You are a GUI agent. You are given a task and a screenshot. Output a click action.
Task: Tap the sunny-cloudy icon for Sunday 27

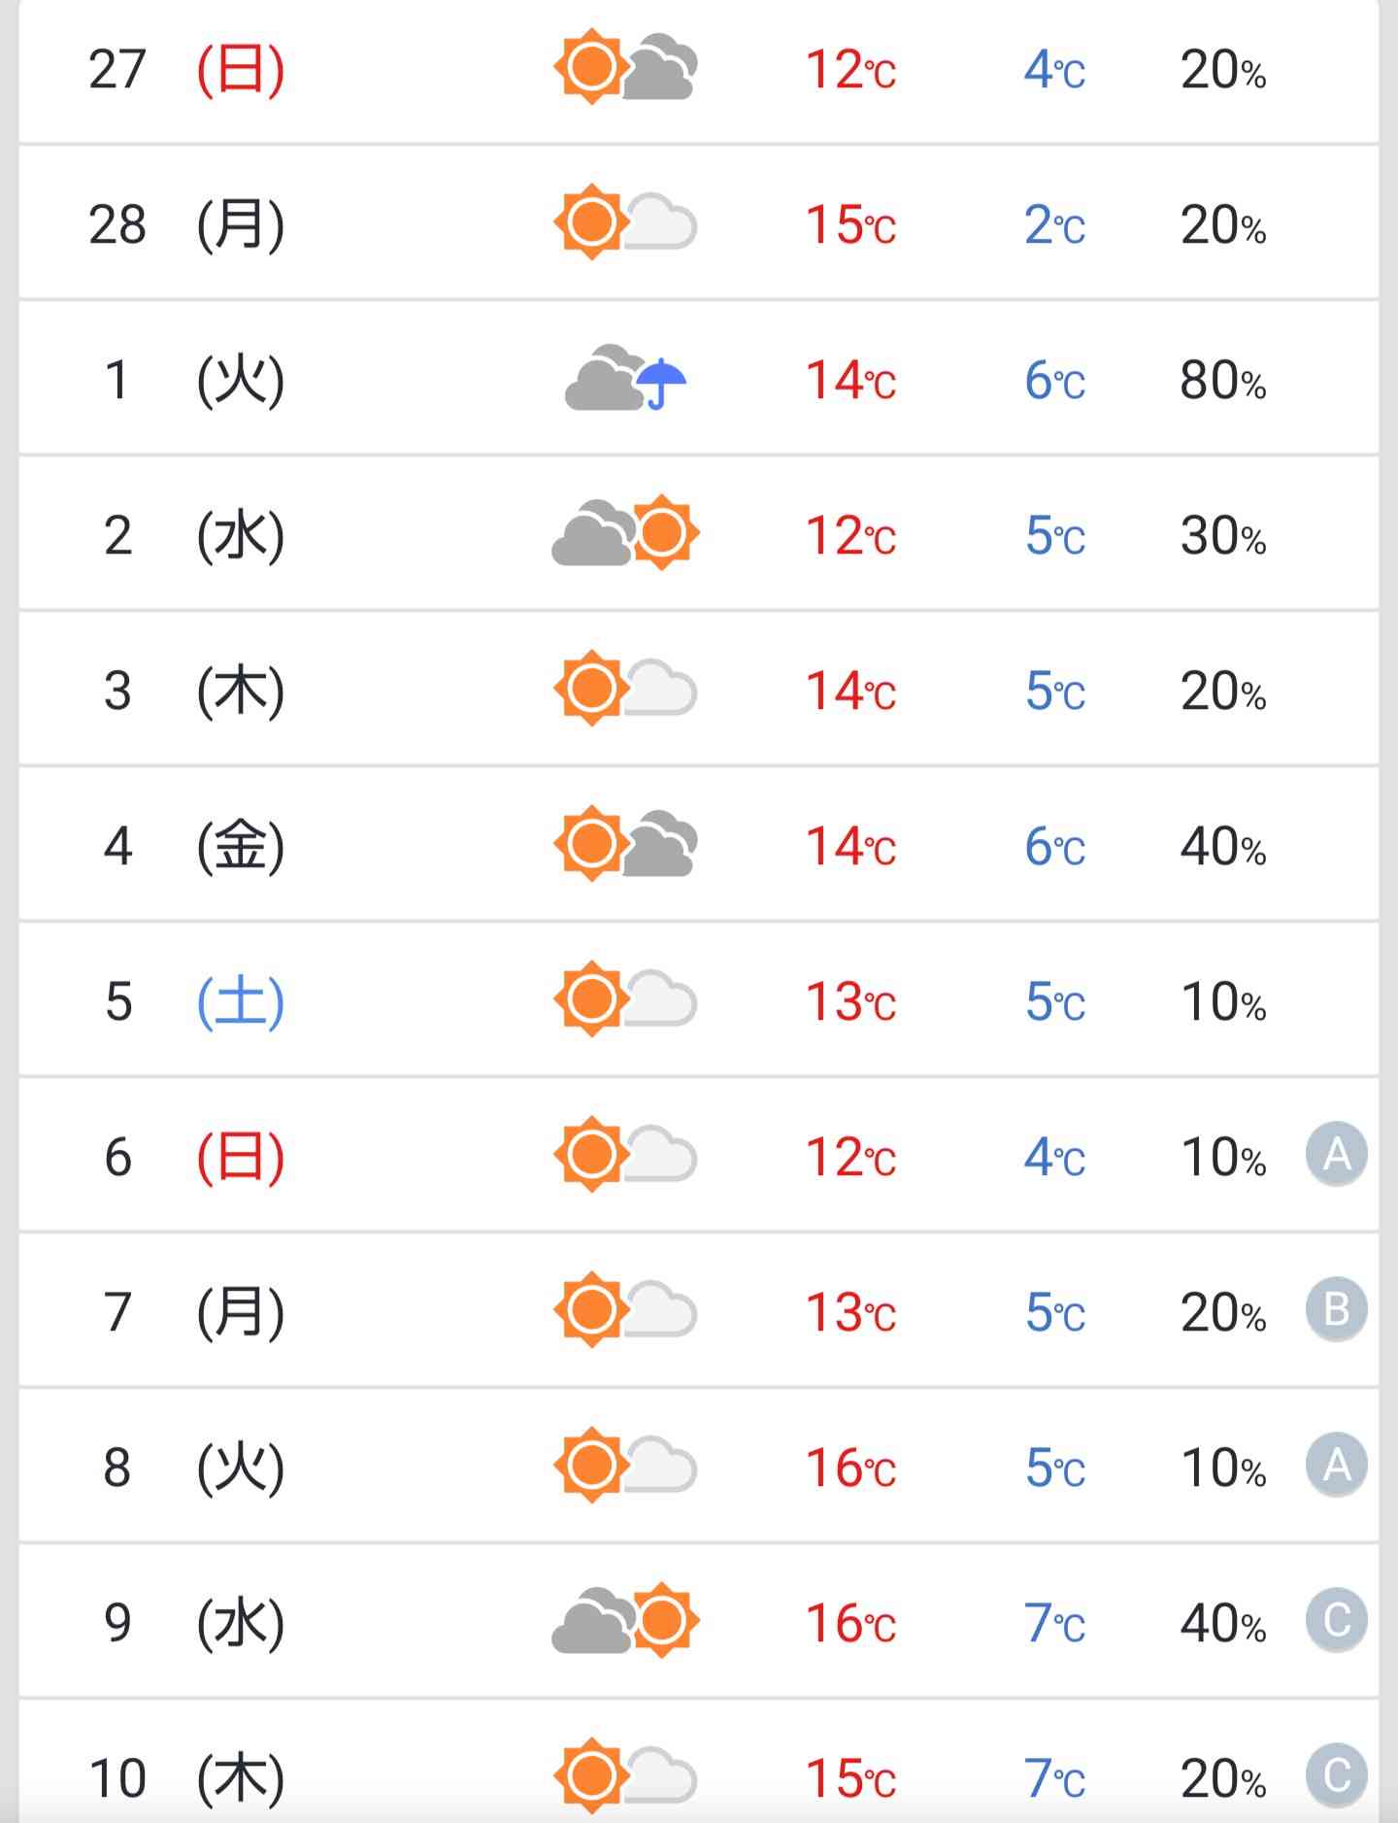click(626, 67)
